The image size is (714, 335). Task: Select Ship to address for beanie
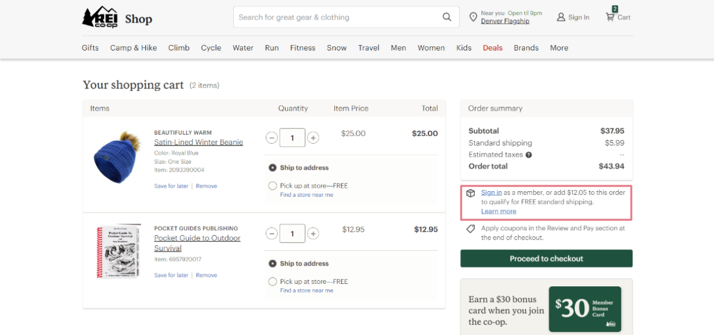[x=273, y=167]
